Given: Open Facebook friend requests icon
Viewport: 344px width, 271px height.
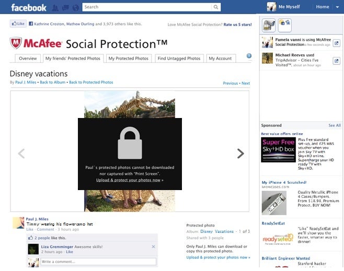Looking at the screenshot, I should click(55, 8).
